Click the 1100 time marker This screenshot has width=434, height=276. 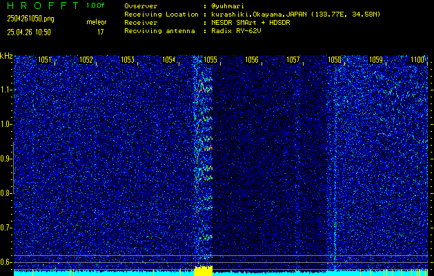[417, 60]
